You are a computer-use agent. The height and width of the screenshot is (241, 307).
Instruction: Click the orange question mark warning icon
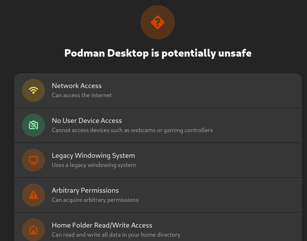(x=157, y=22)
